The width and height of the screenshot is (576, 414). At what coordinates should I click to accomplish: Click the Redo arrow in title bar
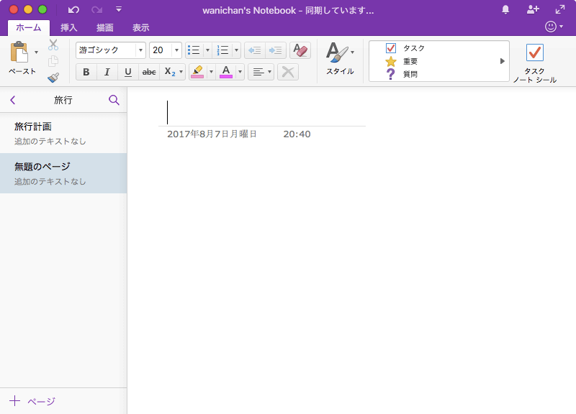(x=97, y=10)
